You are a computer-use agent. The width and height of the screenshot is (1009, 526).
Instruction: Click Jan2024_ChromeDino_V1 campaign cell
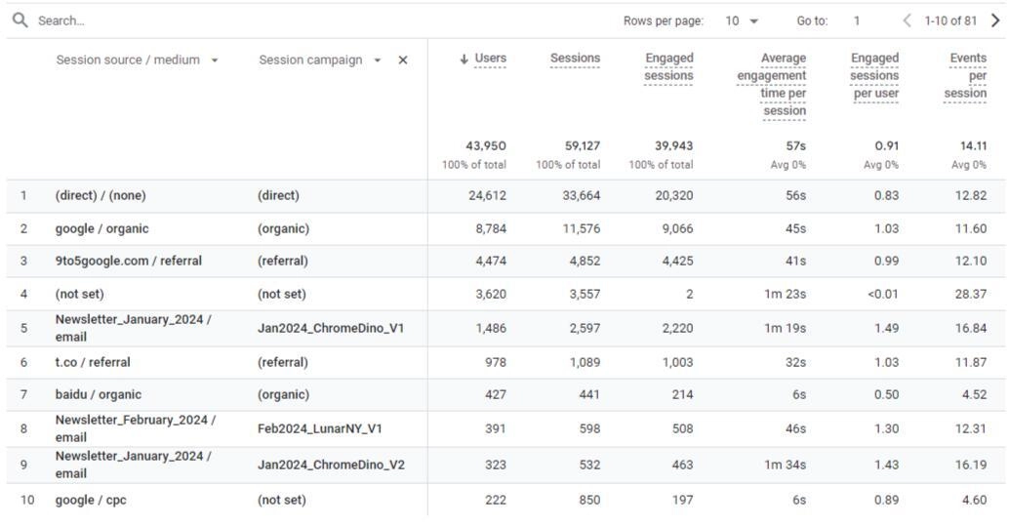coord(331,328)
